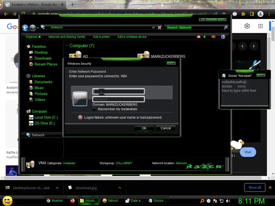Click the Password field
Viewport: 275px width, 206px height.
click(118, 99)
